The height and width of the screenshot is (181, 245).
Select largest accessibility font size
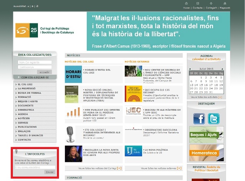point(37,6)
